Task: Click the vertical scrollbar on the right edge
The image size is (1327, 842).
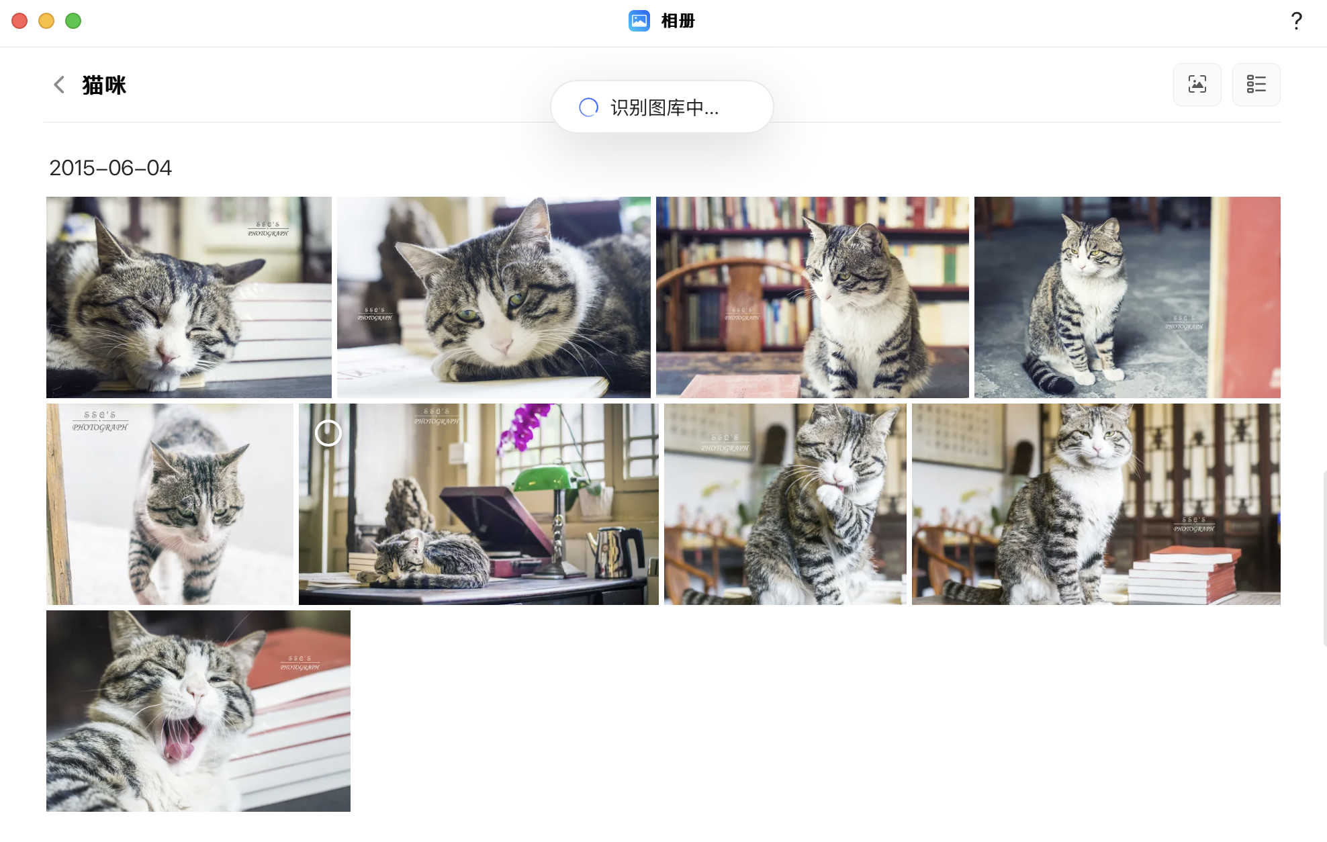Action: click(1324, 557)
